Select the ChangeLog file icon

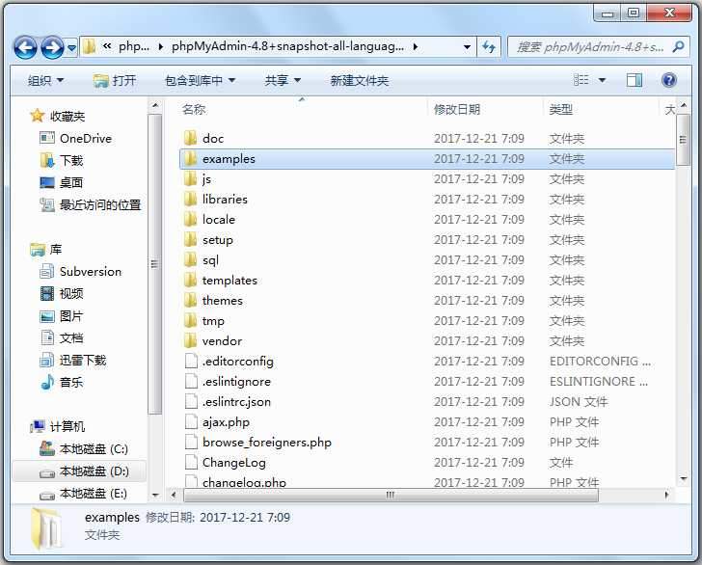(x=191, y=463)
